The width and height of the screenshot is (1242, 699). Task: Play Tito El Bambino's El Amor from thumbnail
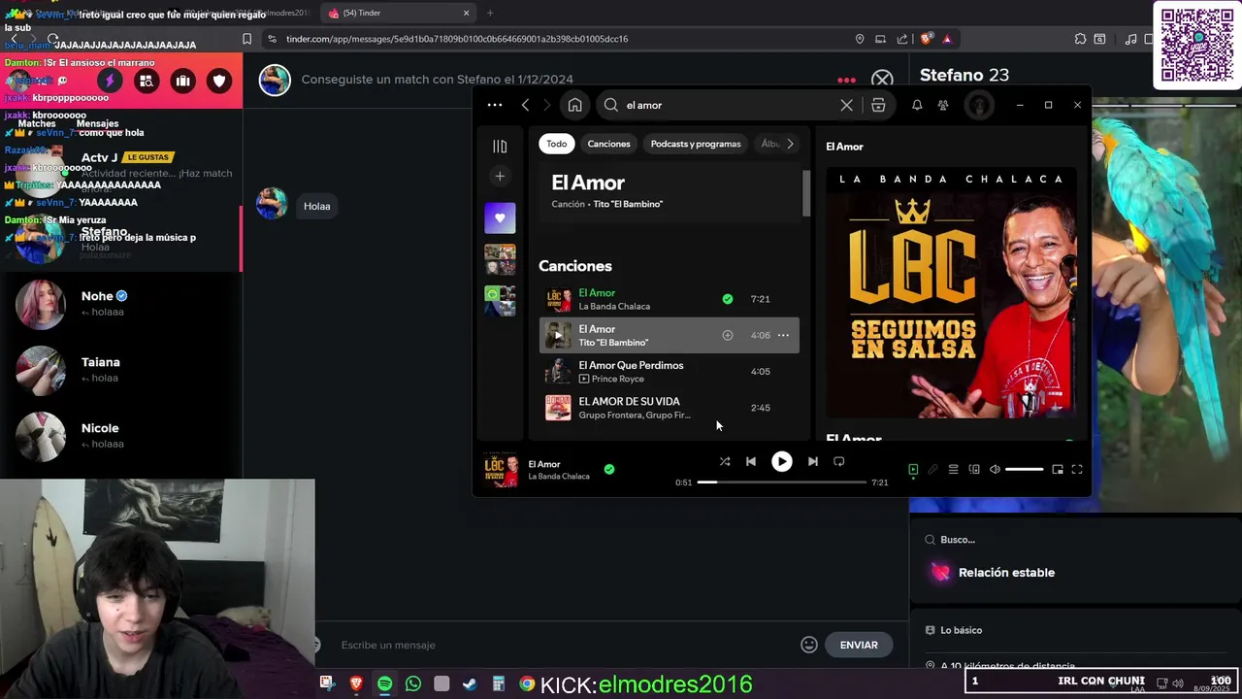tap(558, 335)
